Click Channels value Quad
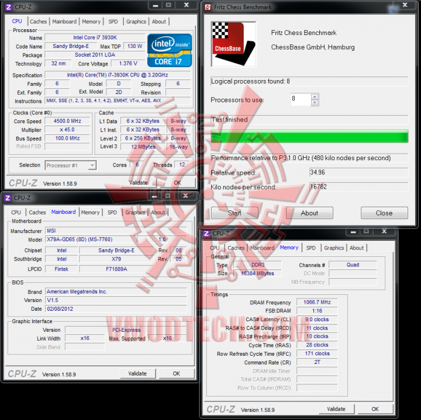This screenshot has width=421, height=420. [353, 265]
